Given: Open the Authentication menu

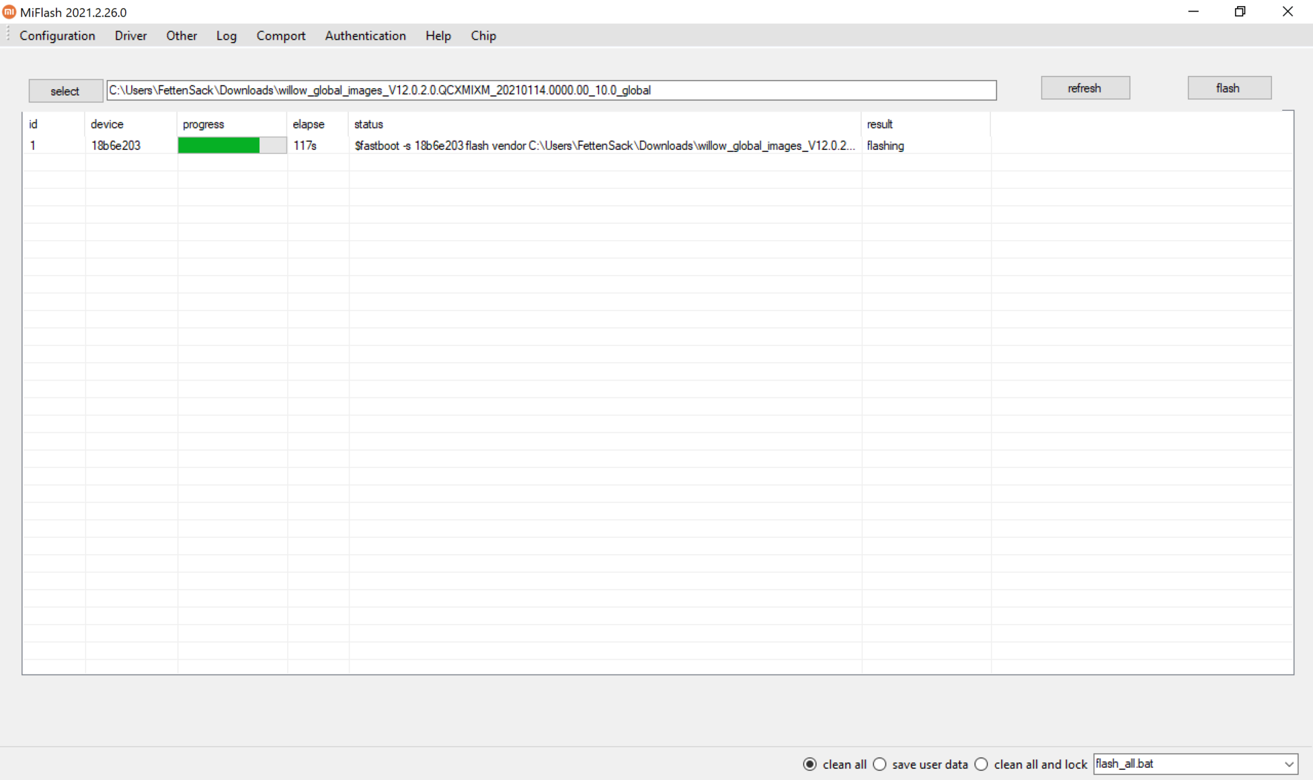Looking at the screenshot, I should click(x=365, y=36).
